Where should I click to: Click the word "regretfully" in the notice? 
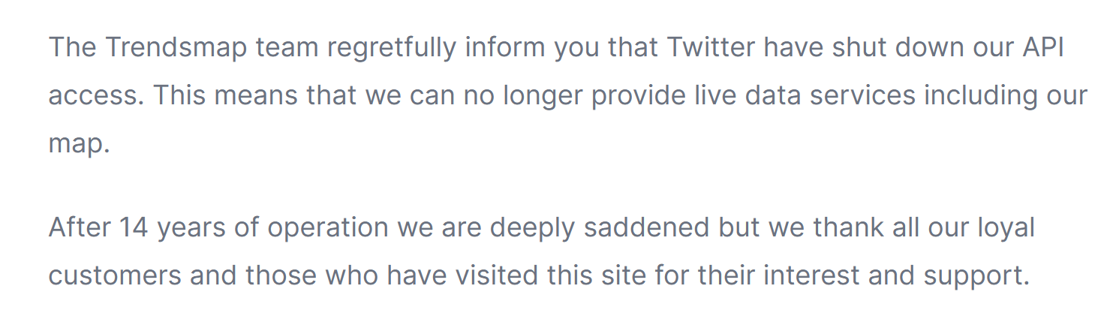392,48
